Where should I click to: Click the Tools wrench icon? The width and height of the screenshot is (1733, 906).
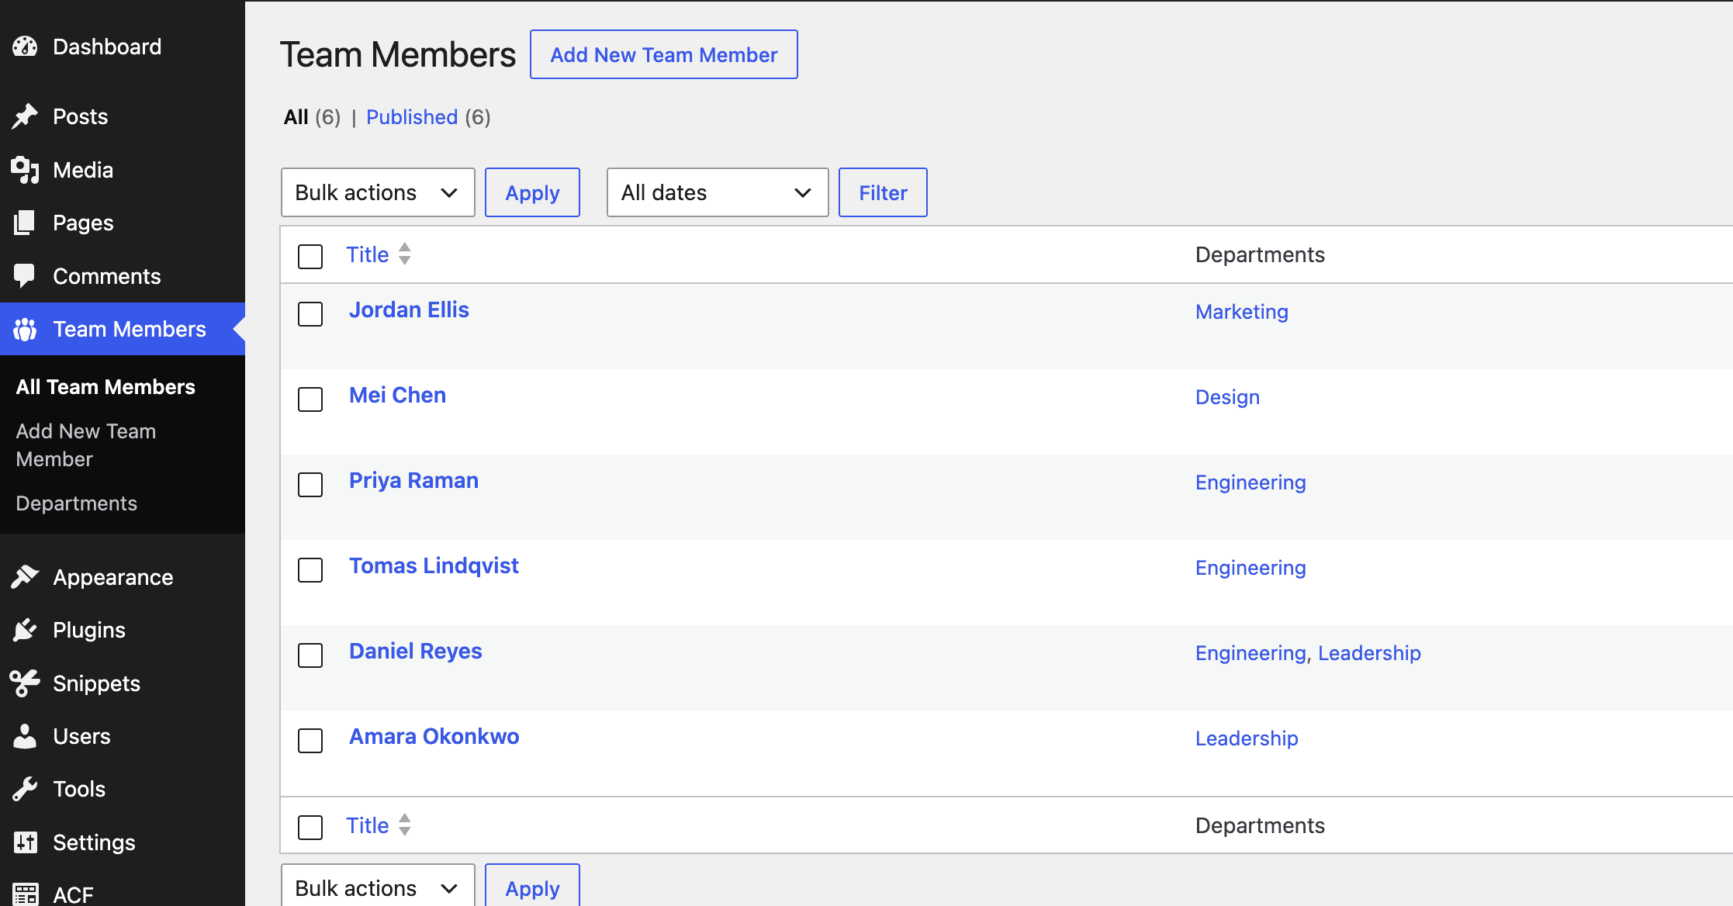click(25, 789)
